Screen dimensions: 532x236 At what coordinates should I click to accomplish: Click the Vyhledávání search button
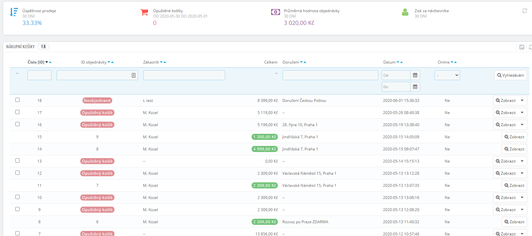(x=510, y=75)
